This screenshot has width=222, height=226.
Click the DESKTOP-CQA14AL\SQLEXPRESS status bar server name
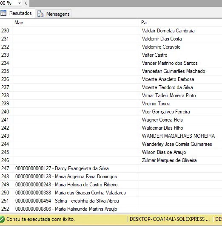pos(170,219)
